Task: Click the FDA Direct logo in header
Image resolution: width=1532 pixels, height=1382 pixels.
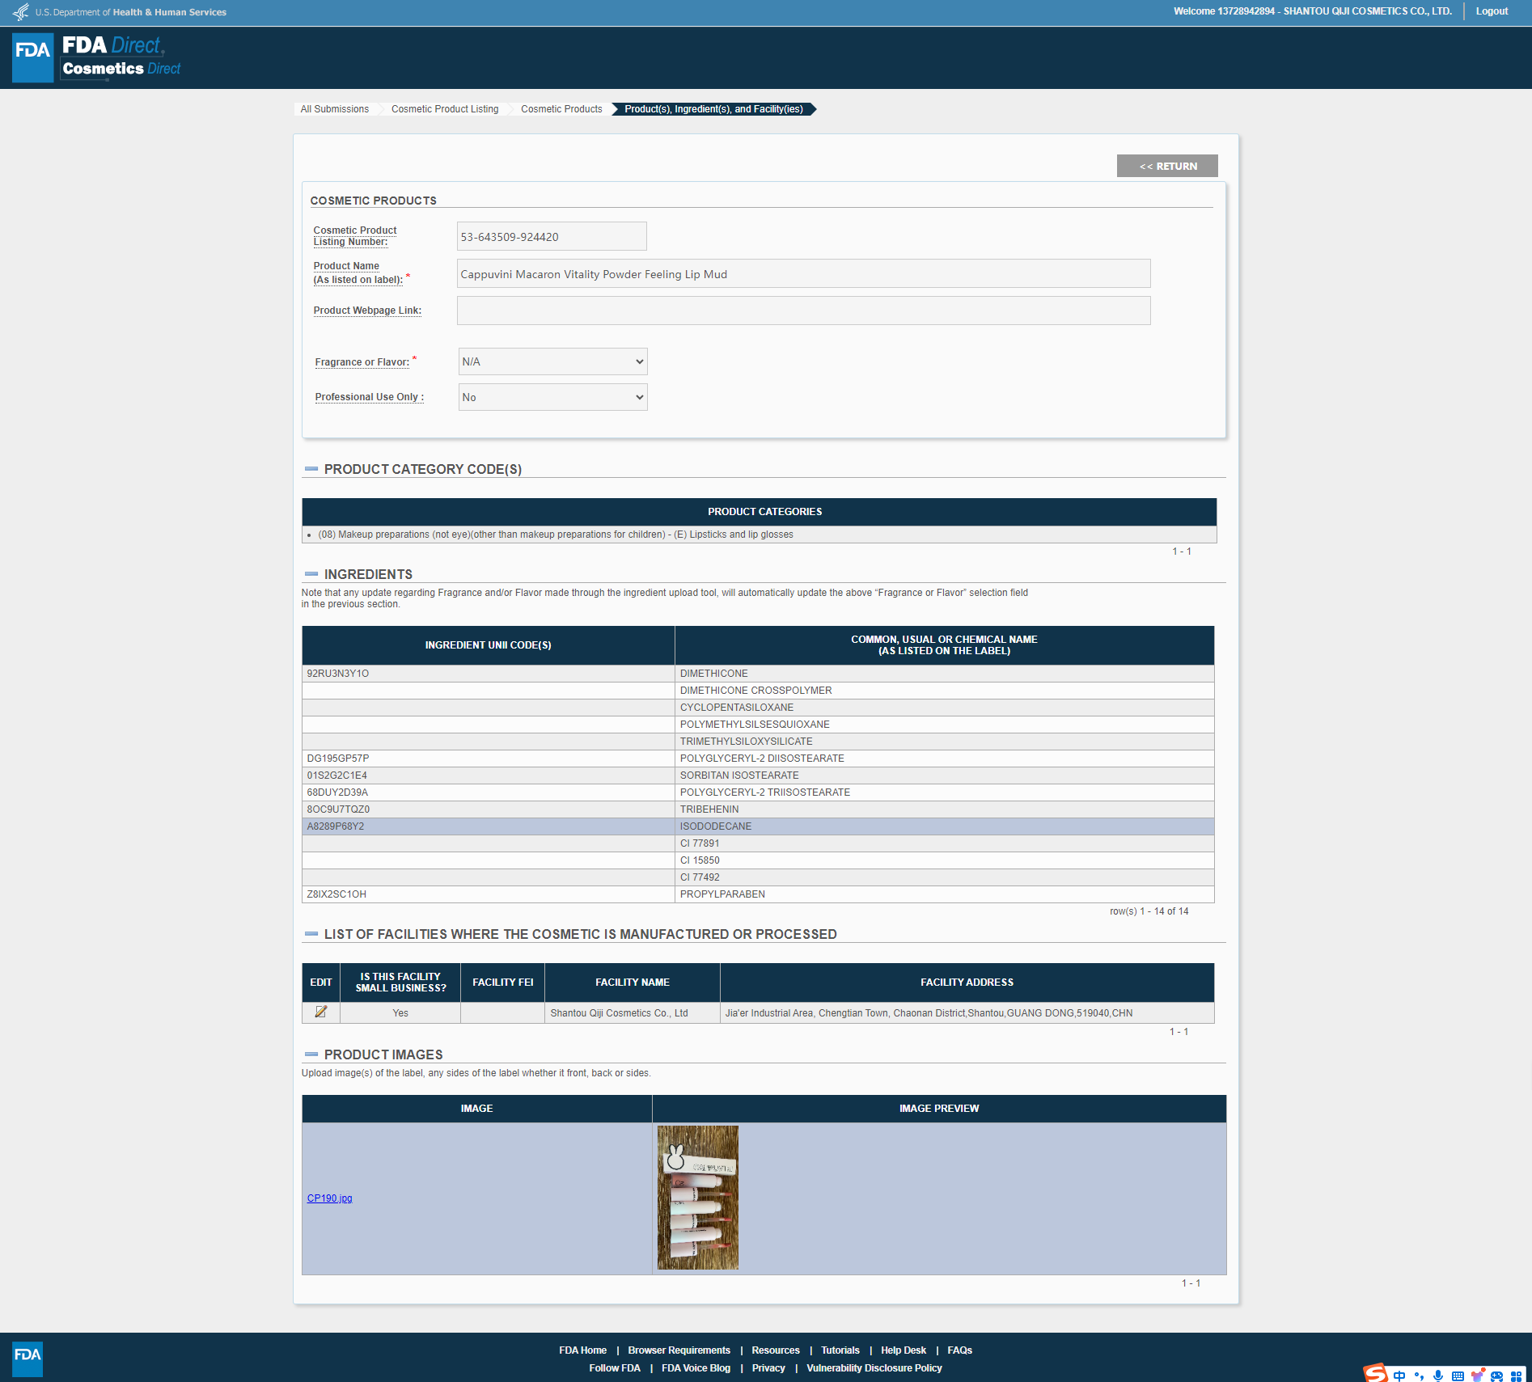Action: (97, 57)
